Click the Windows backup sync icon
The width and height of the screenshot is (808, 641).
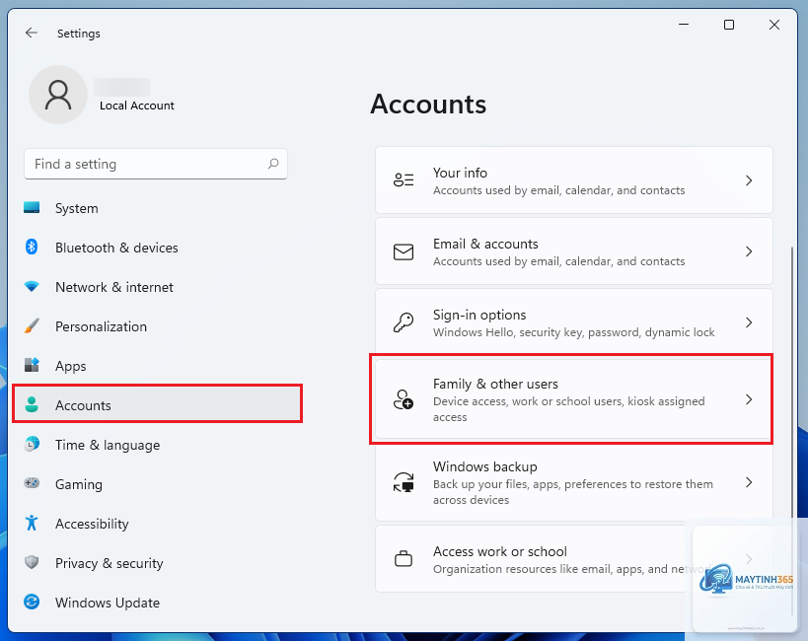point(404,482)
